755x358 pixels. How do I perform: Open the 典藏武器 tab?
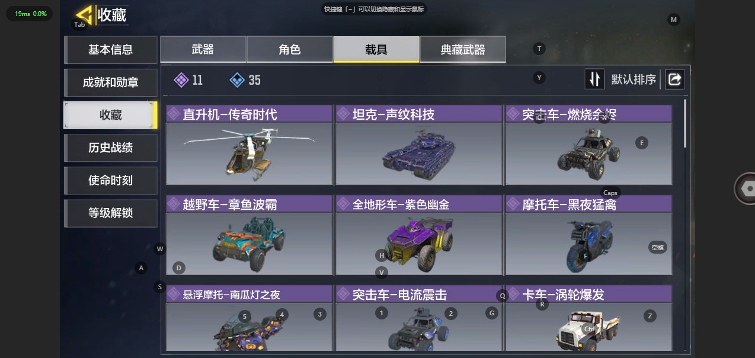coord(463,49)
